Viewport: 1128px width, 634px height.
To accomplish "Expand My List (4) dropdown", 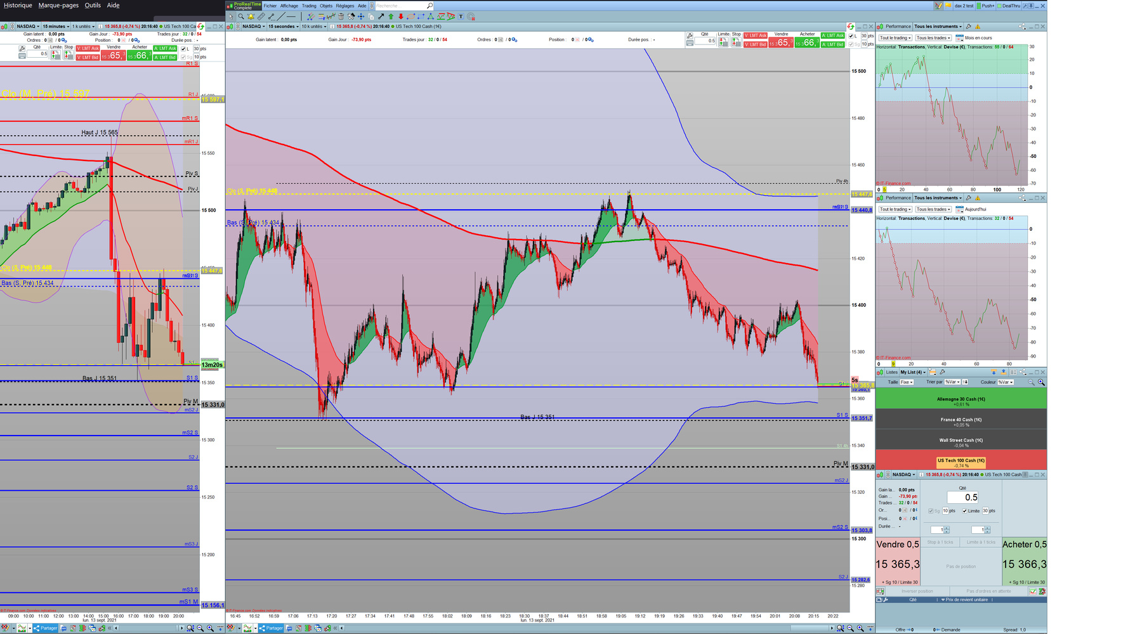I will click(913, 372).
